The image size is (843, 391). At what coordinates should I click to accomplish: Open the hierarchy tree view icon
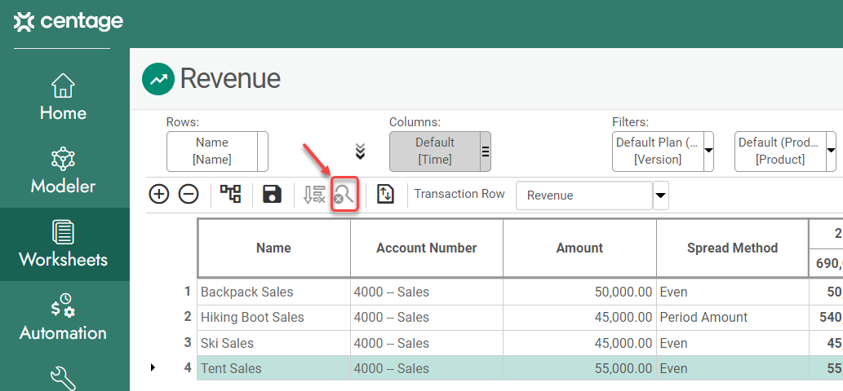[231, 194]
